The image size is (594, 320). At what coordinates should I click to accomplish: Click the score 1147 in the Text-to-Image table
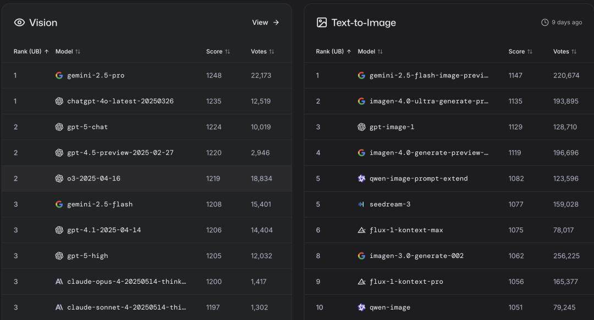point(515,75)
